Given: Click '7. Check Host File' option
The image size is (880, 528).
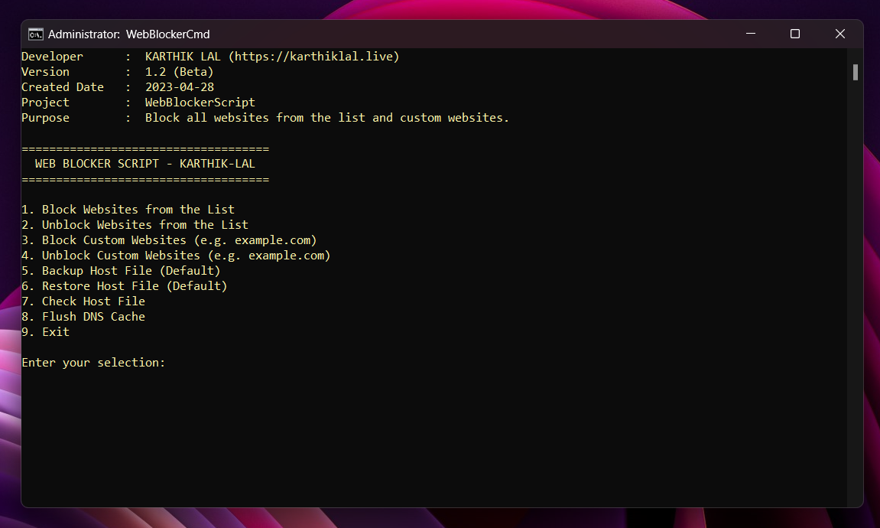Looking at the screenshot, I should click(83, 301).
